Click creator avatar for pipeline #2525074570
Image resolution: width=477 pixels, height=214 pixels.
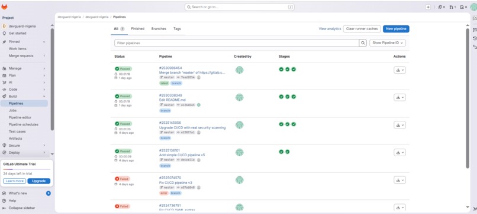pyautogui.click(x=240, y=180)
